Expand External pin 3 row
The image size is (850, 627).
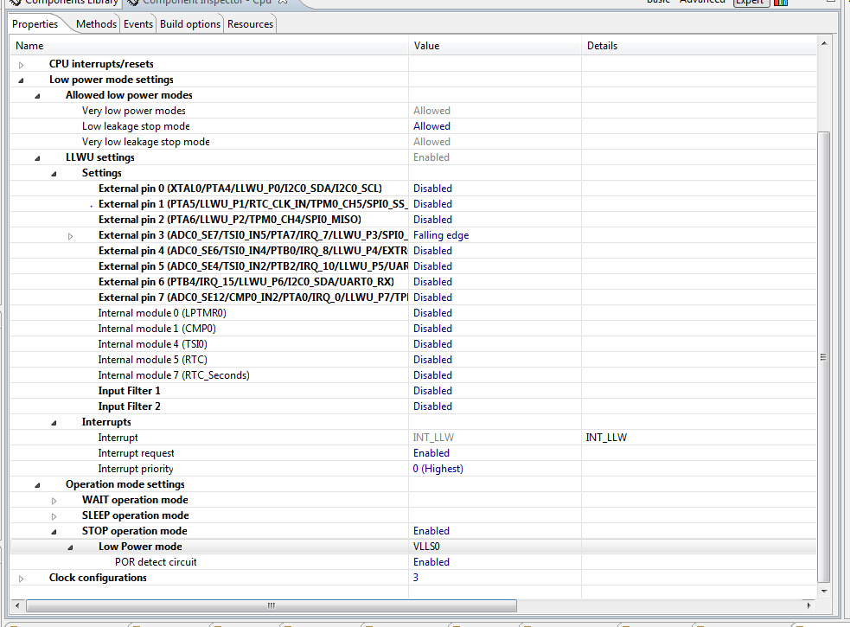[70, 236]
